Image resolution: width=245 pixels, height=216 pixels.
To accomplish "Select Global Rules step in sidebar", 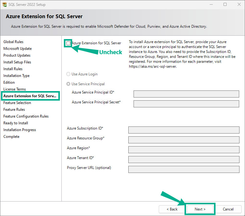I will (x=14, y=42).
